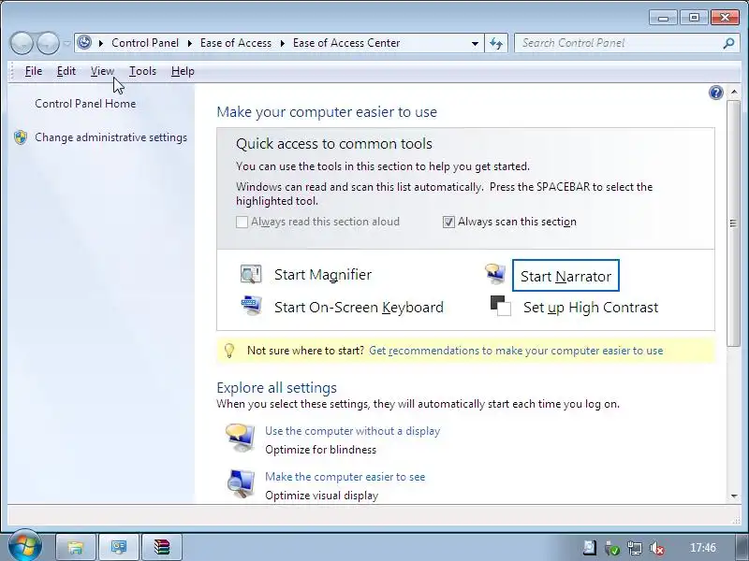The width and height of the screenshot is (749, 561).
Task: Click the scrollbar down arrow
Action: pyautogui.click(x=734, y=496)
